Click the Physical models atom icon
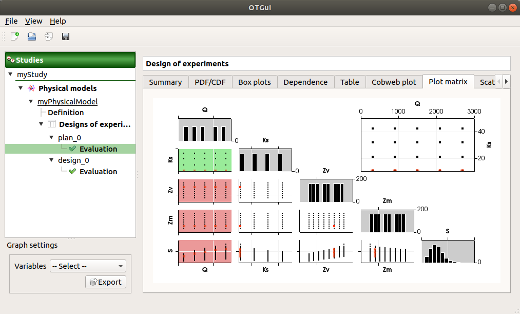 tap(31, 88)
